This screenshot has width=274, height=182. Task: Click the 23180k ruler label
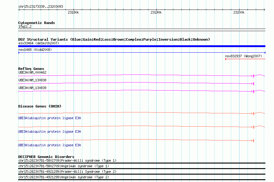tap(73, 12)
